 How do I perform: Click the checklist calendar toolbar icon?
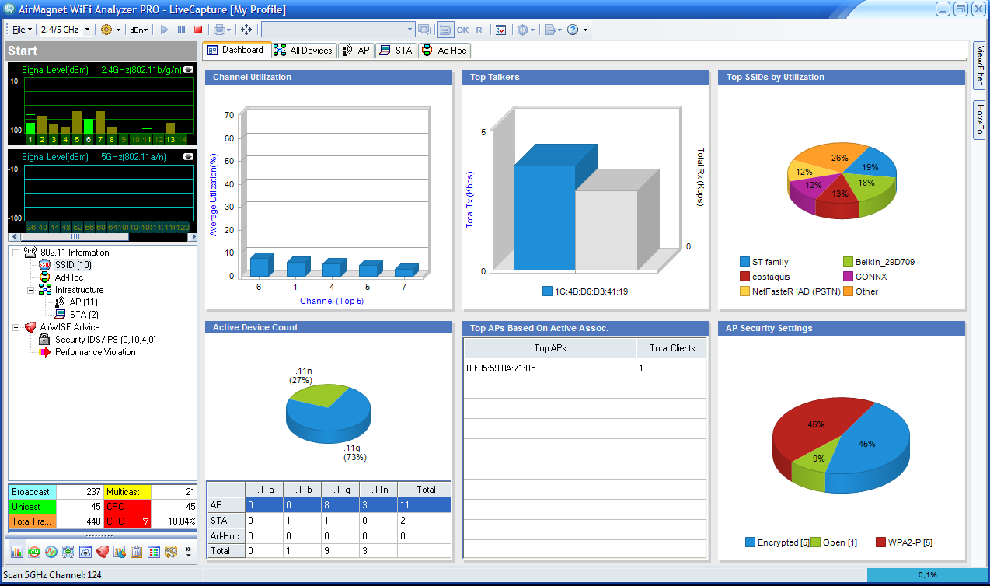[x=501, y=30]
